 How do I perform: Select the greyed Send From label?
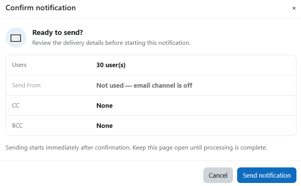[26, 85]
